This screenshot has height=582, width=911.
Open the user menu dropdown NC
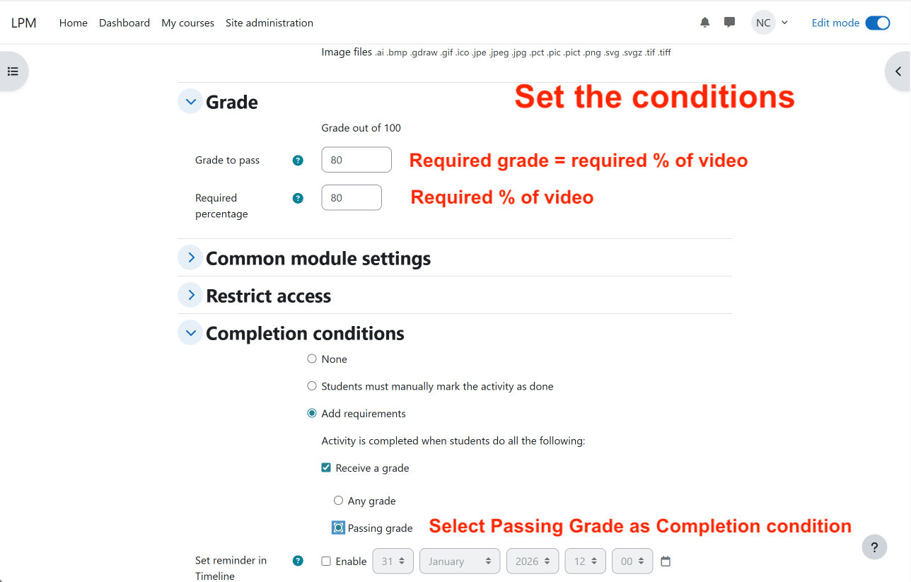(770, 23)
